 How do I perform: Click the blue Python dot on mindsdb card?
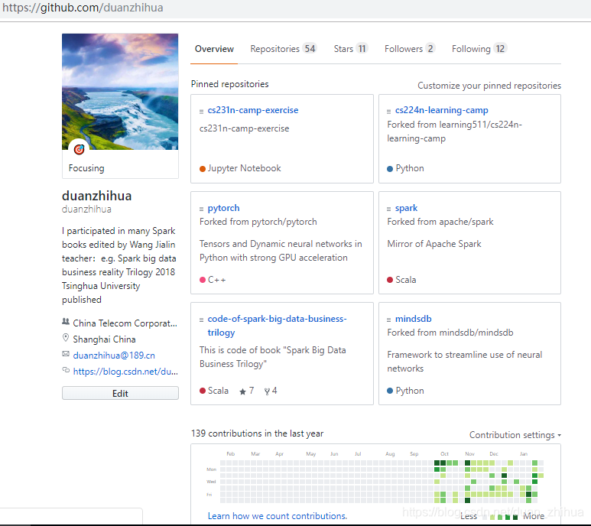pos(390,391)
